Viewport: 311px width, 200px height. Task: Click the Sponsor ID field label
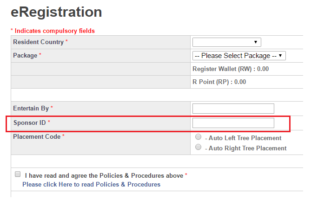(29, 123)
